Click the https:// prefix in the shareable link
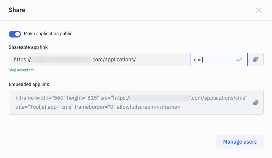The width and height of the screenshot is (272, 158). 22,59
